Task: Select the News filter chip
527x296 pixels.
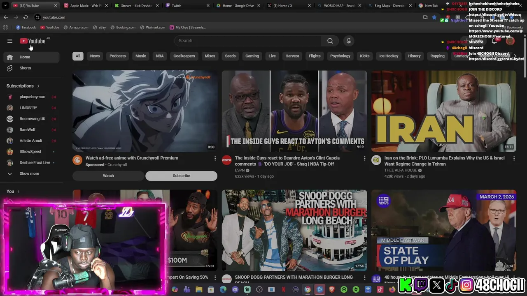Action: point(95,56)
